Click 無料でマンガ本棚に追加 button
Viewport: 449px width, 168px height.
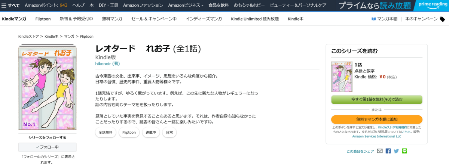coord(377,119)
